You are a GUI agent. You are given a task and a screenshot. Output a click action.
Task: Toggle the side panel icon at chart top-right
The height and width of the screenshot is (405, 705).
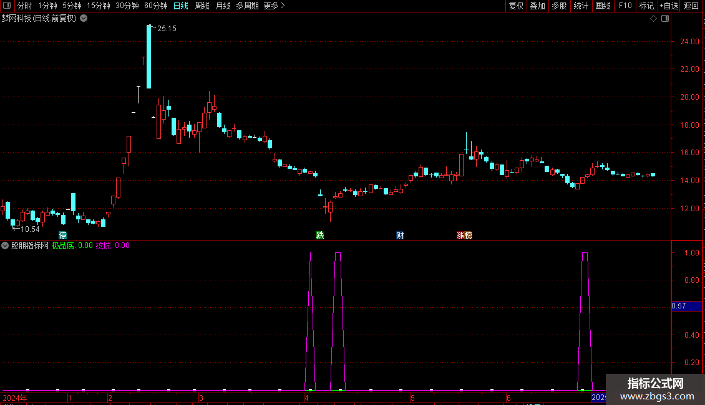(x=665, y=19)
